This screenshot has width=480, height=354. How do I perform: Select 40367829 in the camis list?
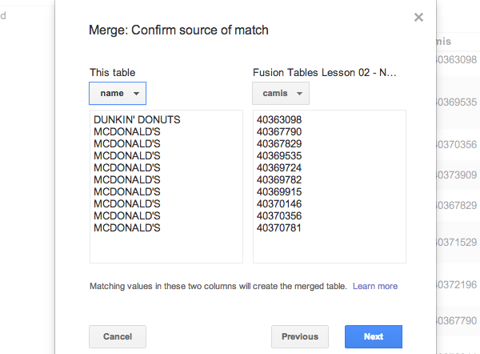[279, 143]
